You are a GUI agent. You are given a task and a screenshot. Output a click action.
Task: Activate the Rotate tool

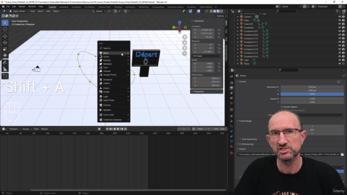click(5, 42)
